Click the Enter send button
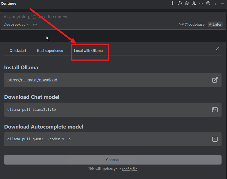 tap(215, 24)
